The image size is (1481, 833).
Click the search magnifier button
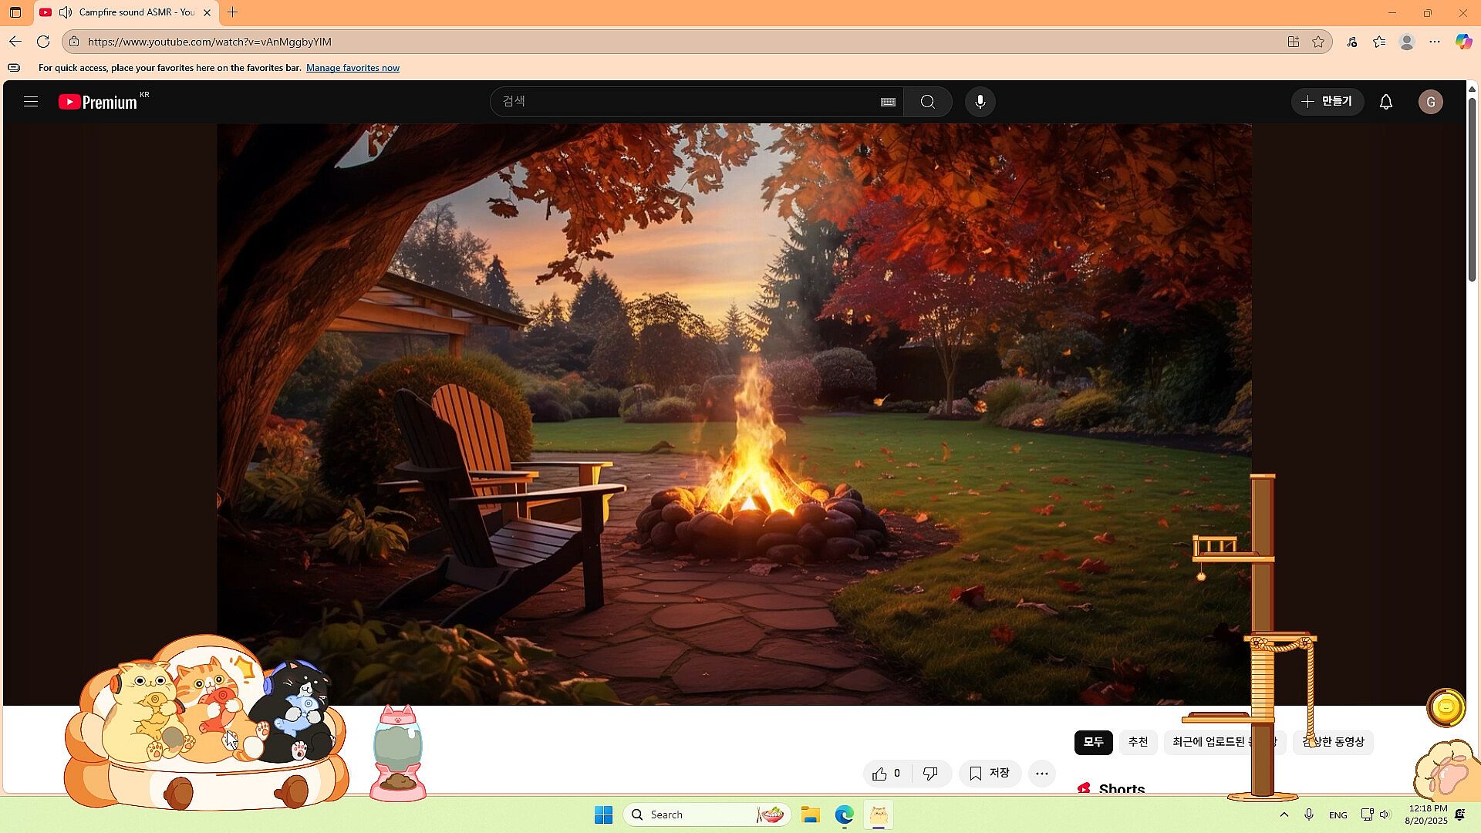point(928,102)
